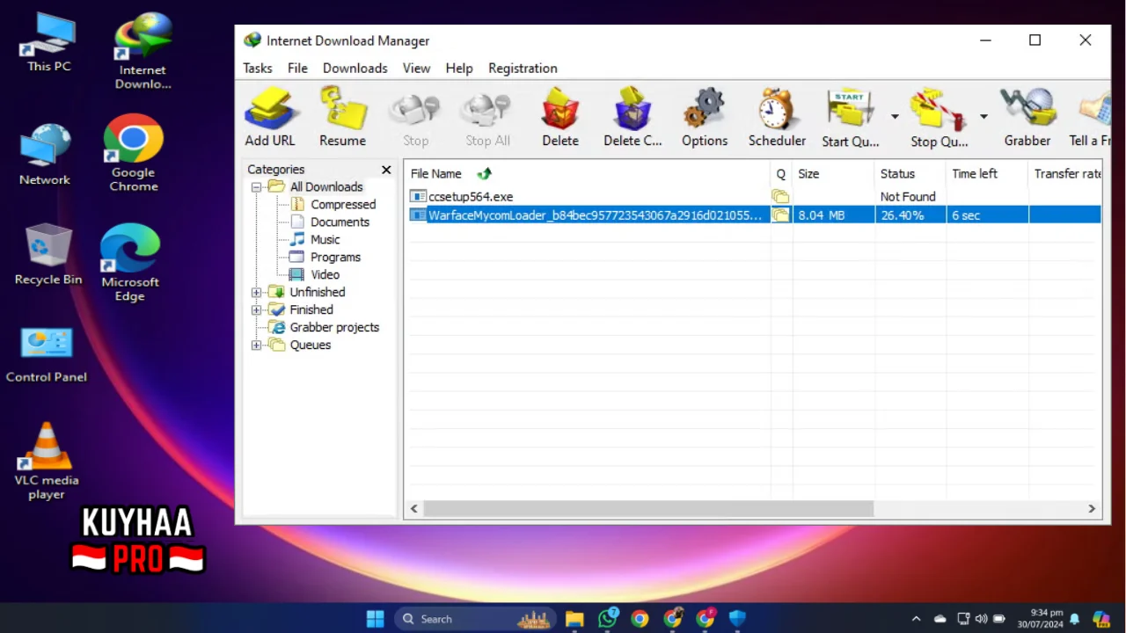Select Grabber projects in the tree

coord(334,327)
